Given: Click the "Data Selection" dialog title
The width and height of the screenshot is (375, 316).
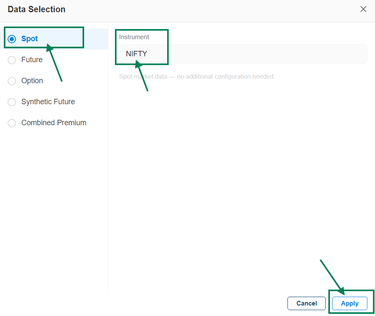Looking at the screenshot, I should [x=37, y=9].
